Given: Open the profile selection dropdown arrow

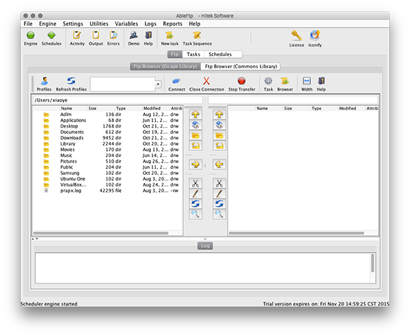Looking at the screenshot, I should (x=158, y=84).
